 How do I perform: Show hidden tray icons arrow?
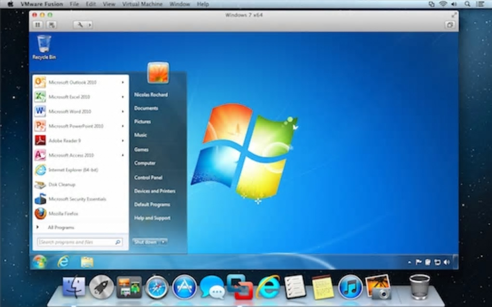point(410,262)
